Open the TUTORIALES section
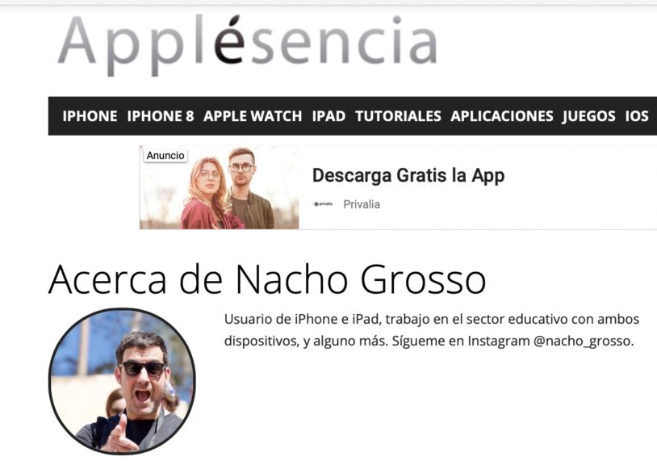 tap(398, 116)
